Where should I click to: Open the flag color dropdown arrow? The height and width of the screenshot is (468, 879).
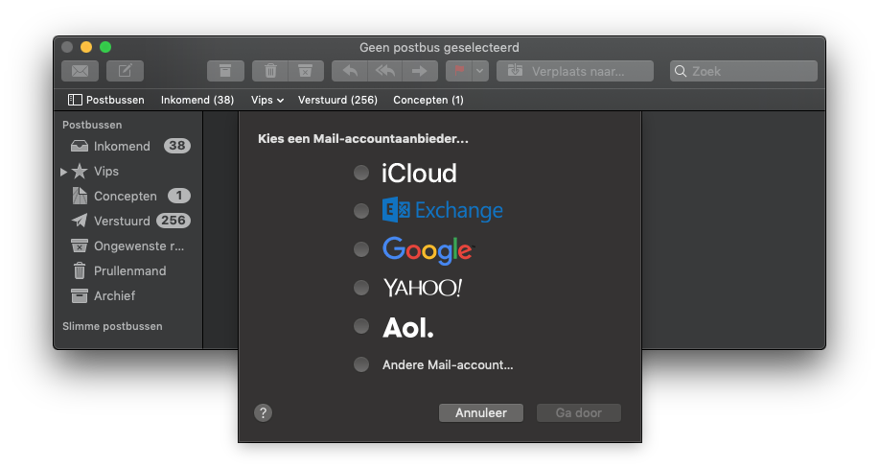[480, 71]
